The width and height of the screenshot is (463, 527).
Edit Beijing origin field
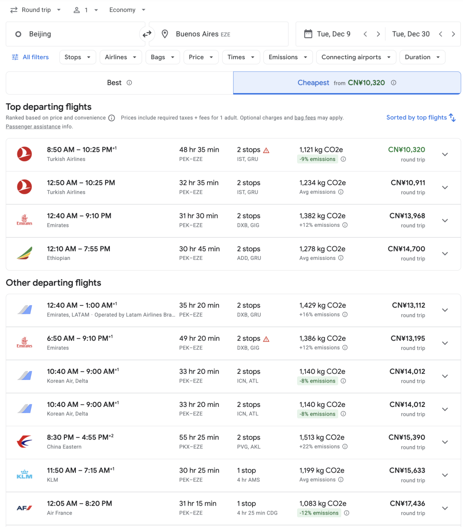(75, 34)
